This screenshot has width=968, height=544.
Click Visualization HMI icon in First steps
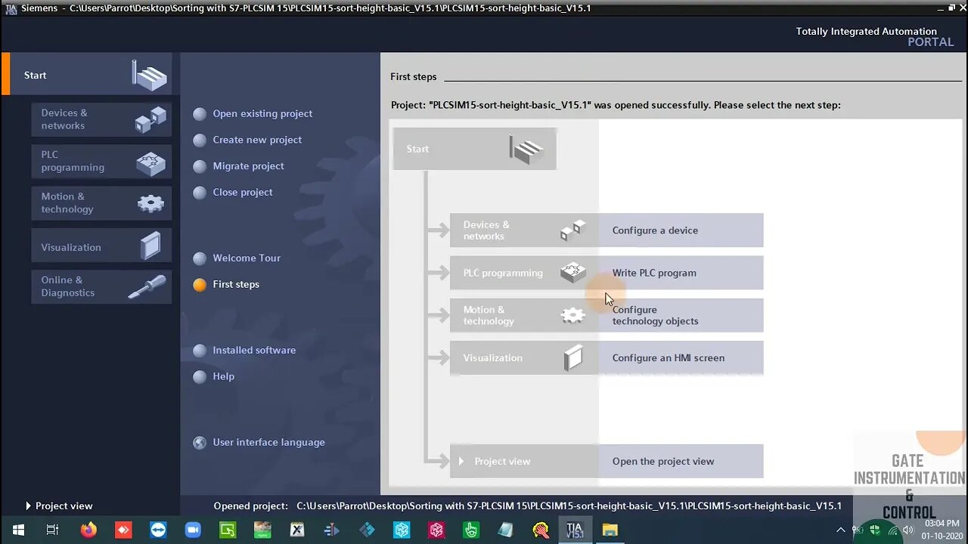click(573, 358)
